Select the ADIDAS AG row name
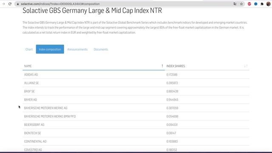272x153 pixels. pos(31,75)
